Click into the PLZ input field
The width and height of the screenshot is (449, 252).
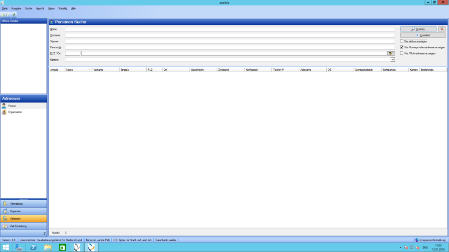point(72,53)
